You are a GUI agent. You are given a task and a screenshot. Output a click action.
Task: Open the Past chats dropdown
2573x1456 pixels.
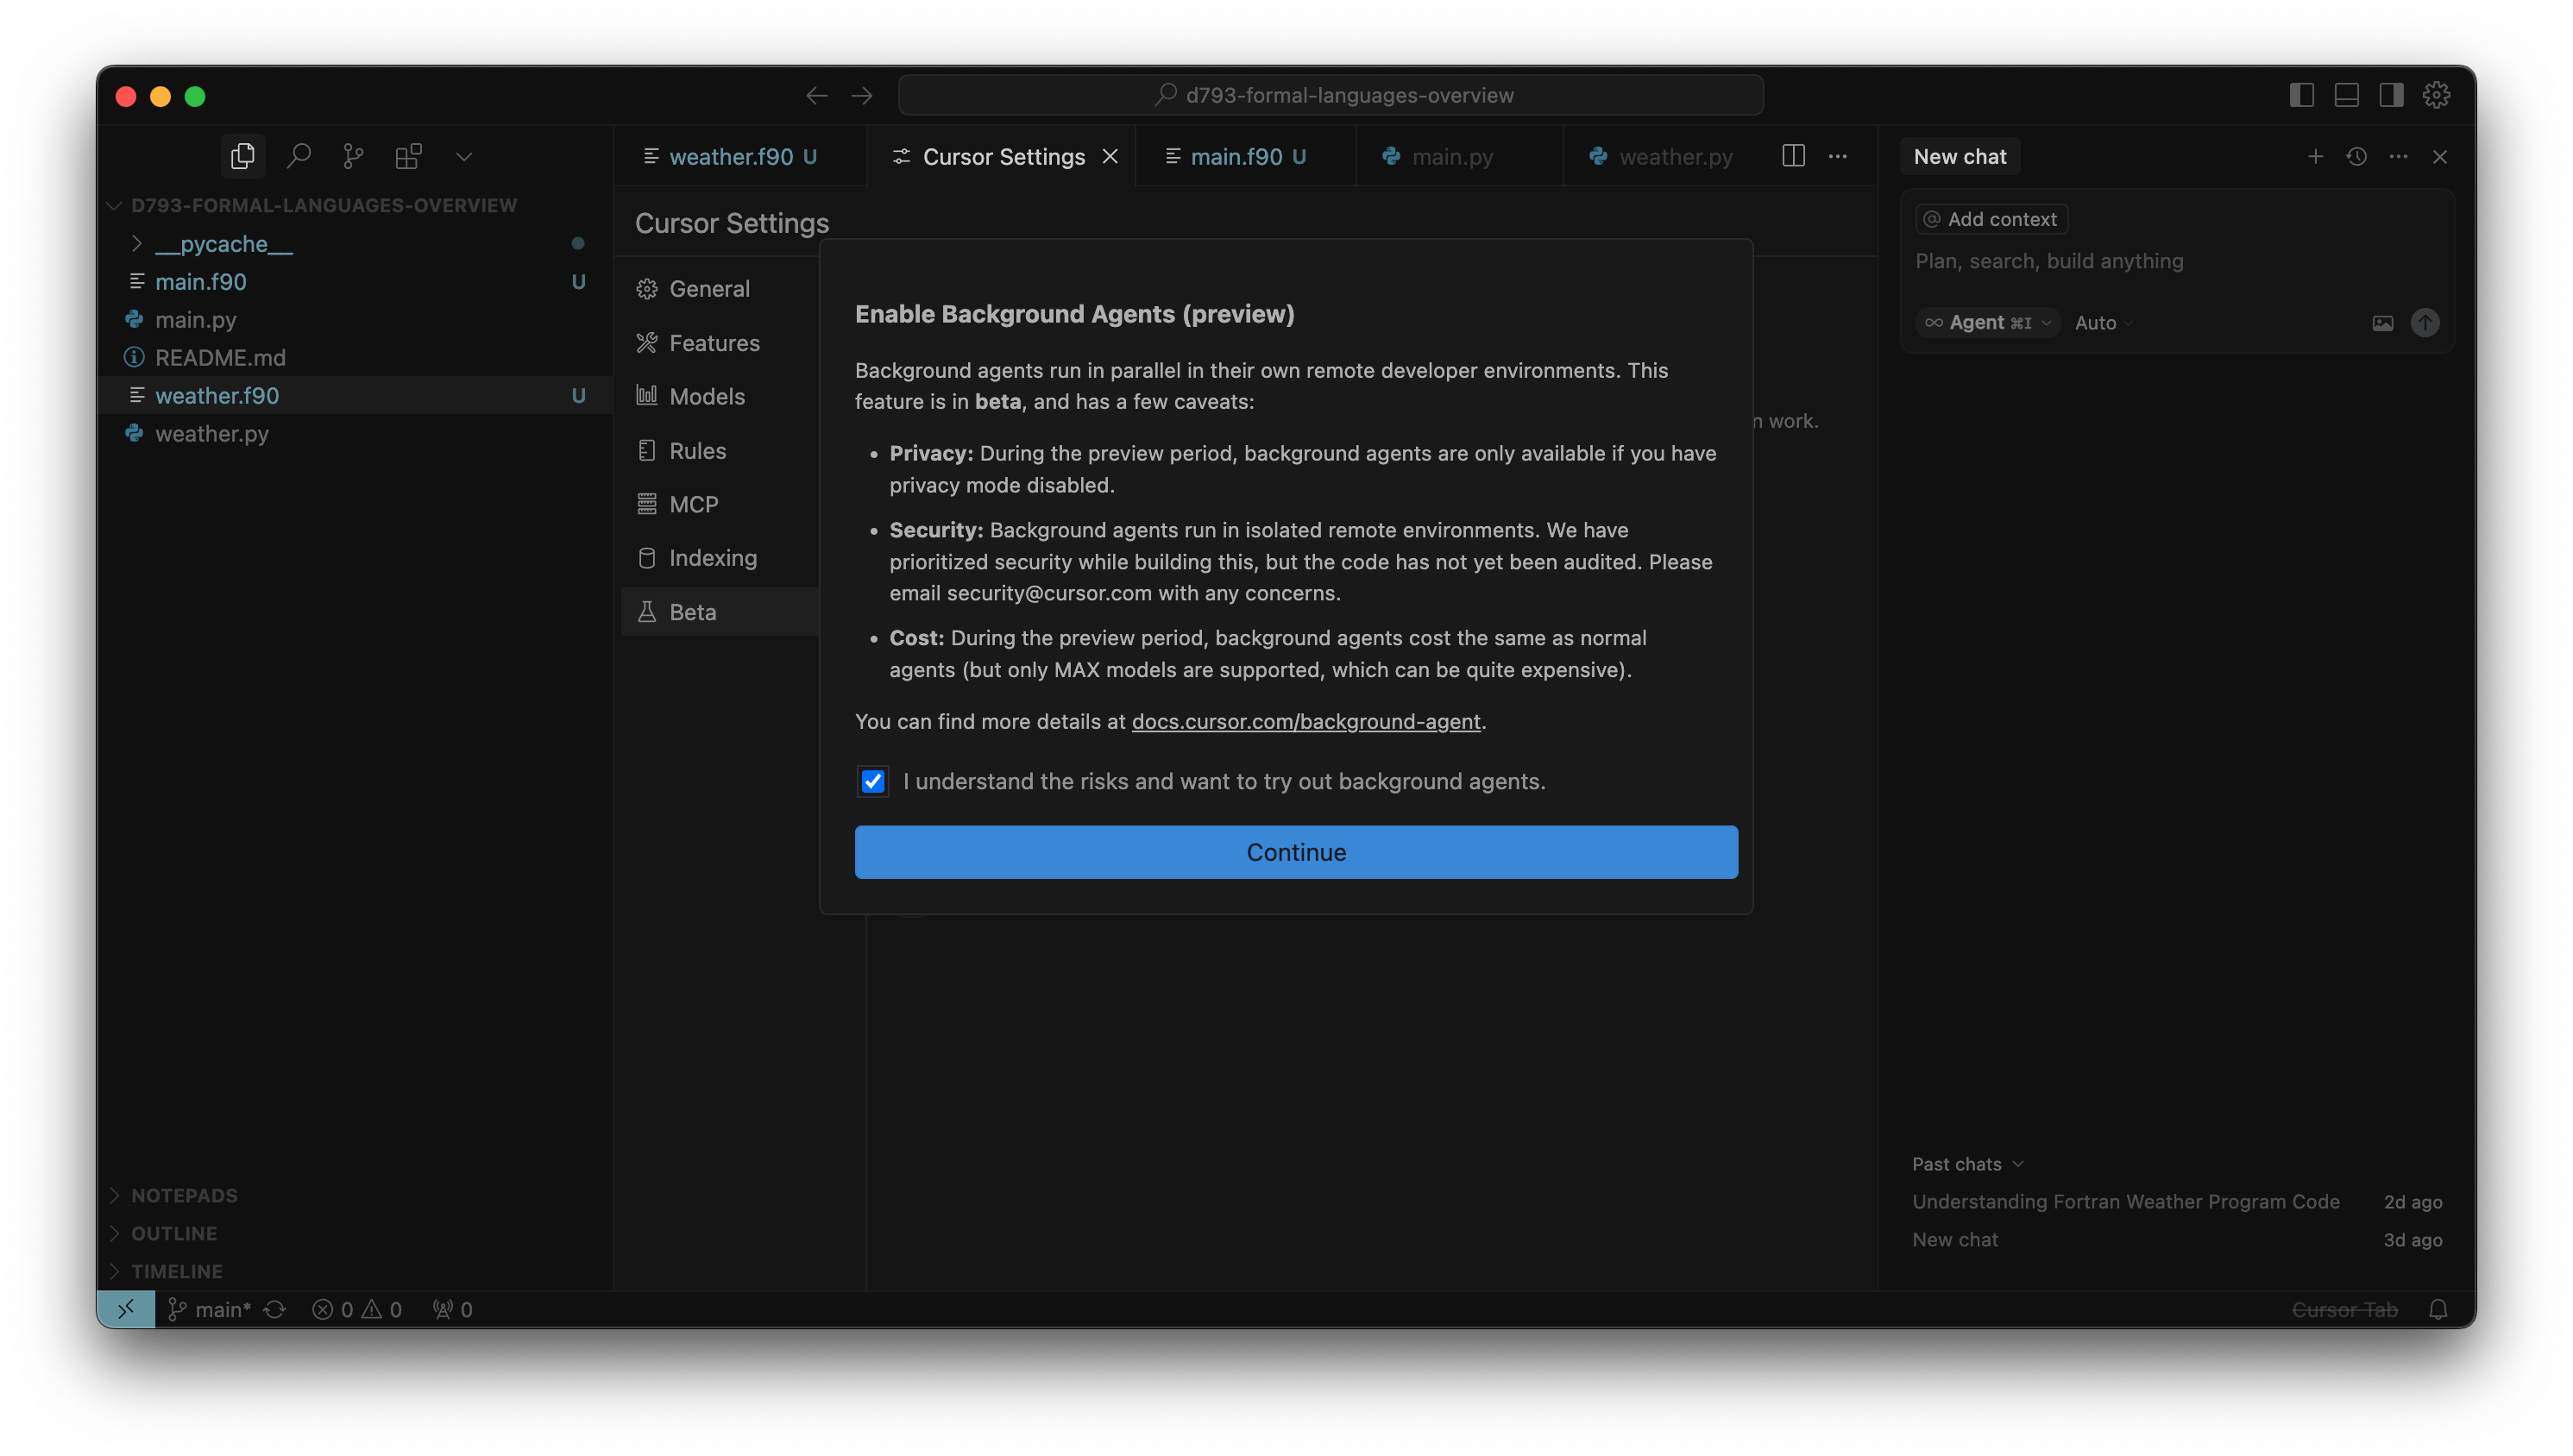tap(1967, 1163)
